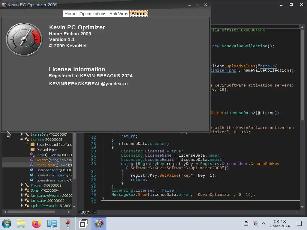Image resolution: width=307 pixels, height=230 pixels.
Task: Click NameValueCollection type in code
Action: tap(244, 46)
